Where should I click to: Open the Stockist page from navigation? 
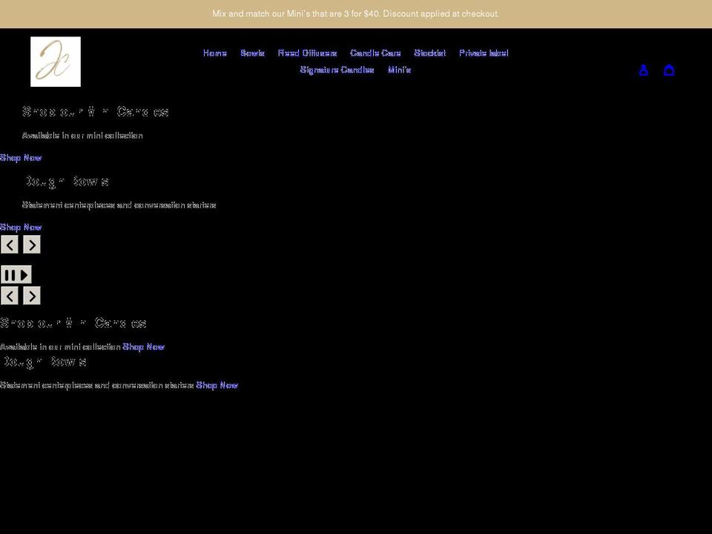[x=430, y=53]
